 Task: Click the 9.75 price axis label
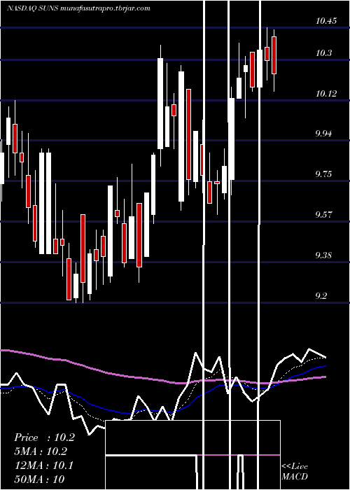pos(325,174)
